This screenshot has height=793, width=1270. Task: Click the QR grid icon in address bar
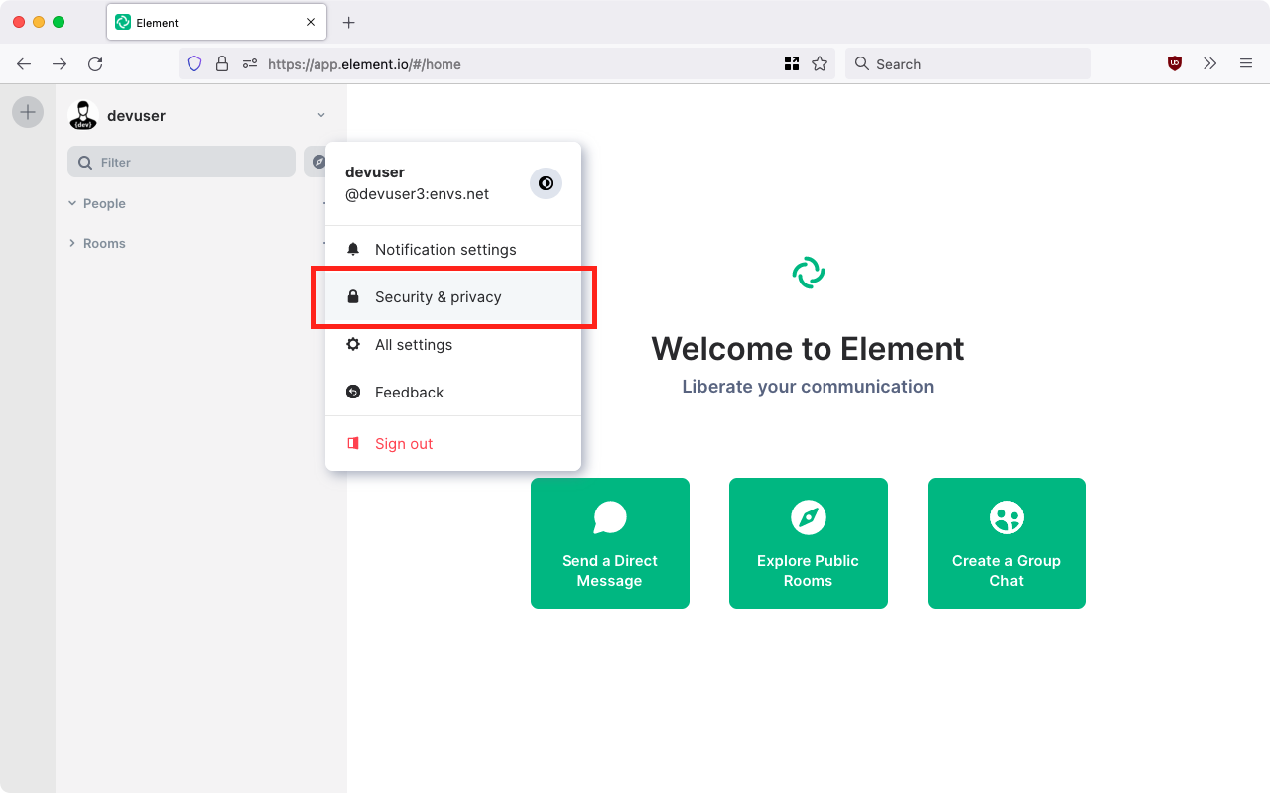click(792, 63)
